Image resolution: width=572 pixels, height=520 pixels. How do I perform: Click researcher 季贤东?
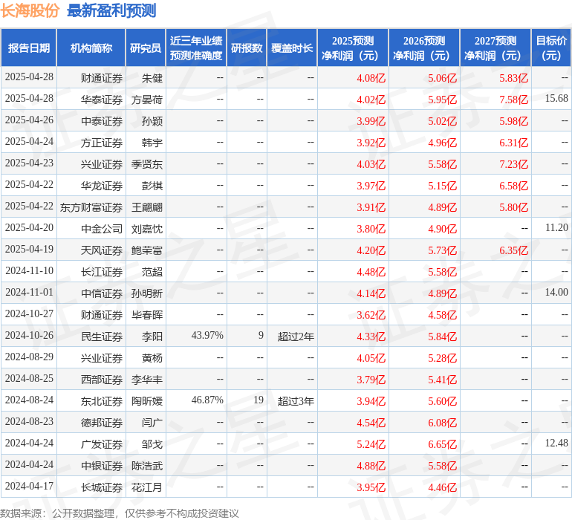[147, 164]
